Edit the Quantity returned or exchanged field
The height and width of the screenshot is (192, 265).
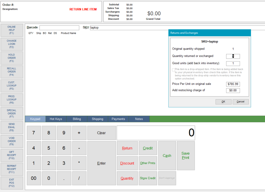click(233, 56)
